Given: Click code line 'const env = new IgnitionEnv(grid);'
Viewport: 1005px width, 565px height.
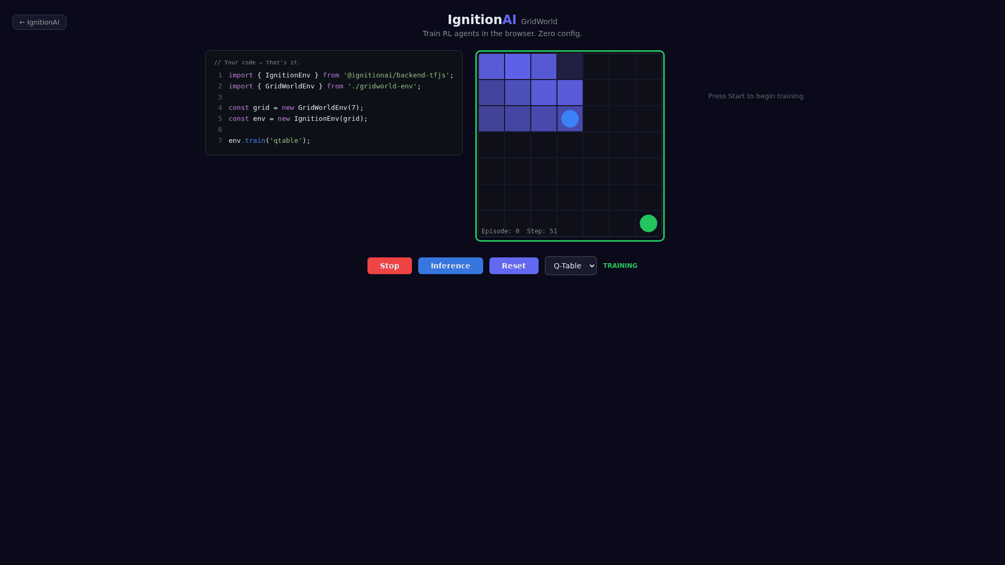Looking at the screenshot, I should coord(298,119).
